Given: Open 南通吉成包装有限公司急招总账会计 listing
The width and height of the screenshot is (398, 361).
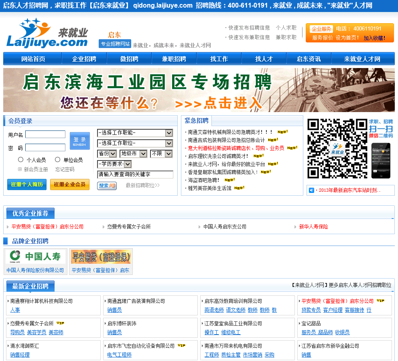Looking at the screenshot, I should click(226, 140).
